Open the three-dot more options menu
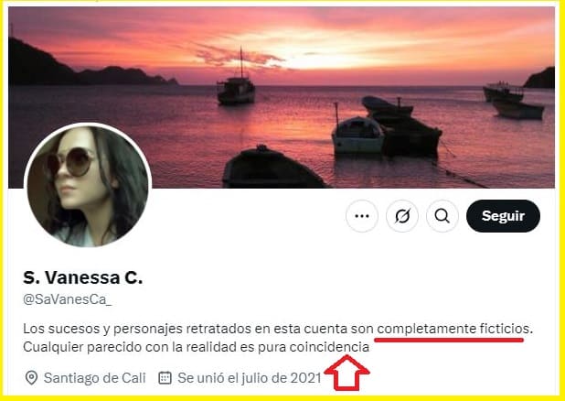This screenshot has width=565, height=401. (x=362, y=216)
